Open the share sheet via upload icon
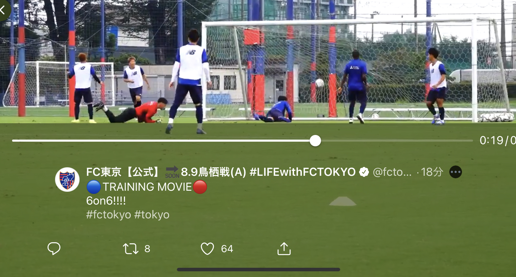 coord(284,249)
